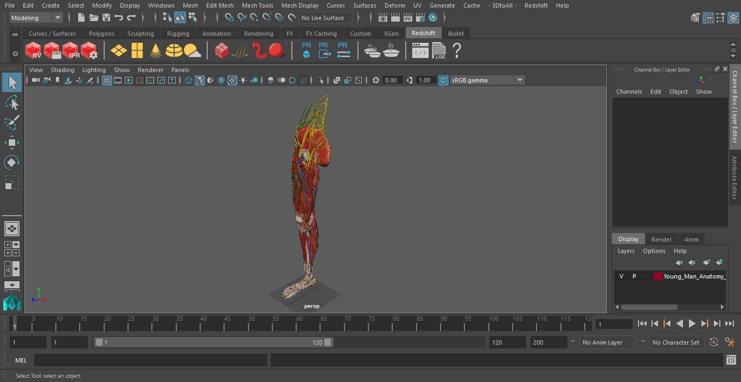Open Layers menu in layer editor

pos(626,251)
